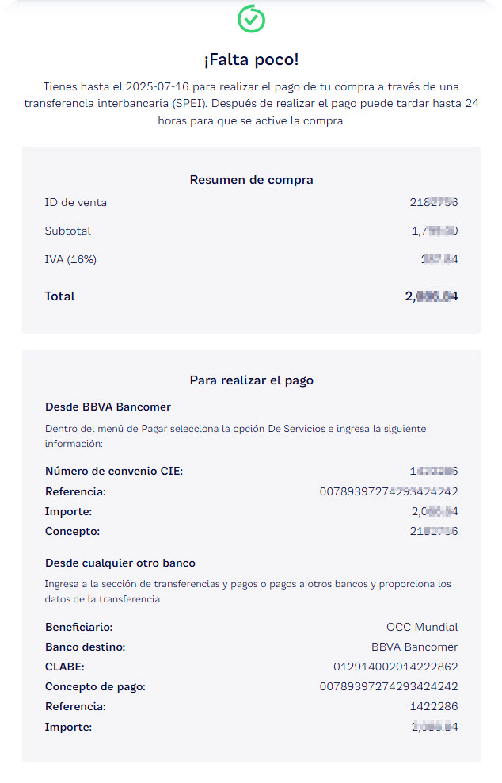Screen dimensions: 502x783
Task: Click the last Importe amount at bottom
Action: tap(435, 727)
